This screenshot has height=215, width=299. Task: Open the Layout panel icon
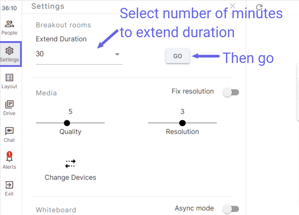click(x=9, y=78)
